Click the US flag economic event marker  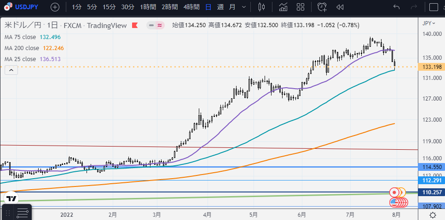click(x=394, y=202)
